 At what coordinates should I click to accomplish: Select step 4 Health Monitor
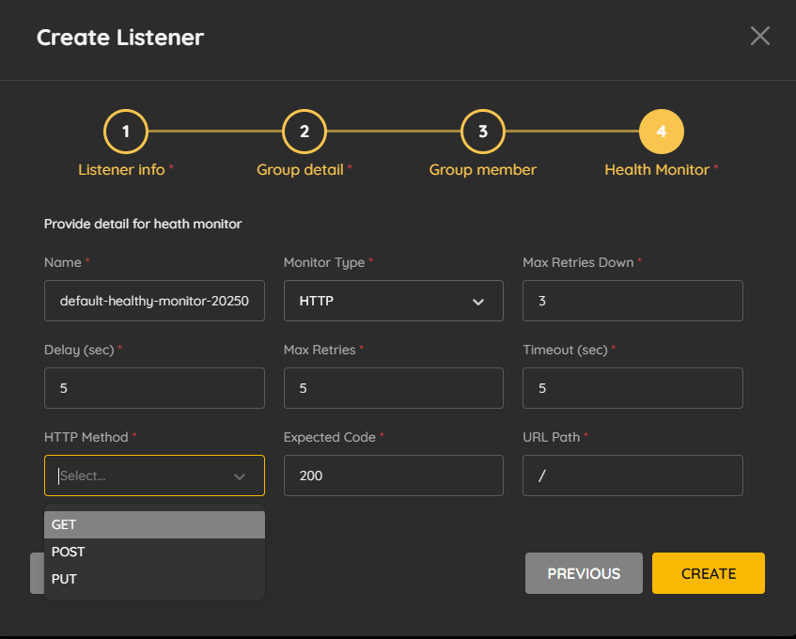pyautogui.click(x=662, y=132)
